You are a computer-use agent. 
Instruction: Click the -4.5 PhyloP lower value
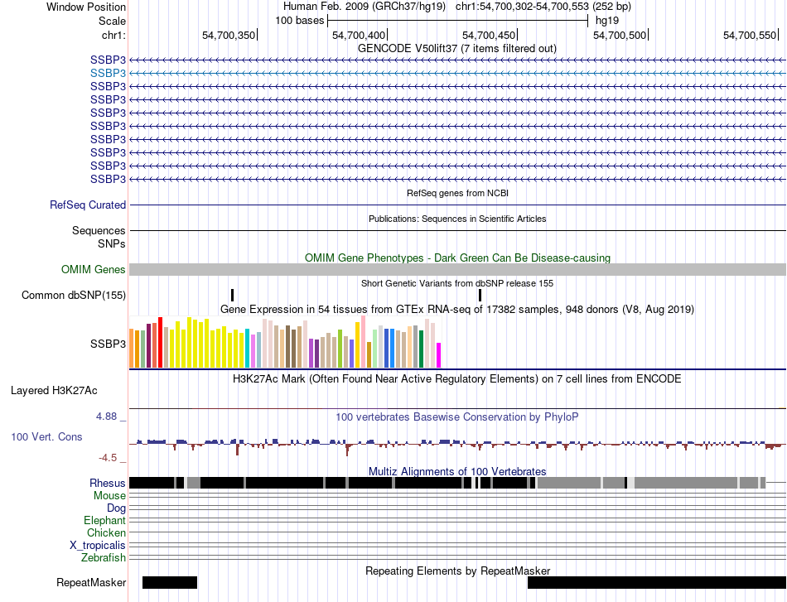tap(108, 458)
